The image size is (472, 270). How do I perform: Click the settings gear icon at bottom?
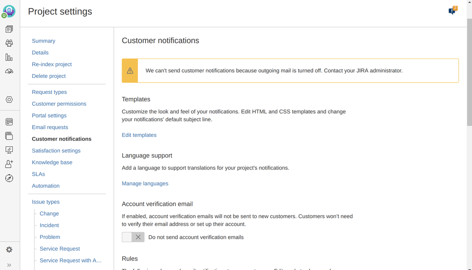(9, 250)
